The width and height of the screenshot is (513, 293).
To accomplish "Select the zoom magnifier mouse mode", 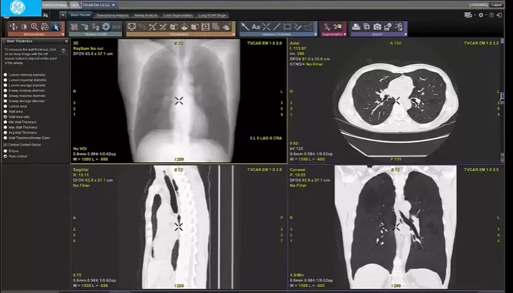I will (x=34, y=26).
